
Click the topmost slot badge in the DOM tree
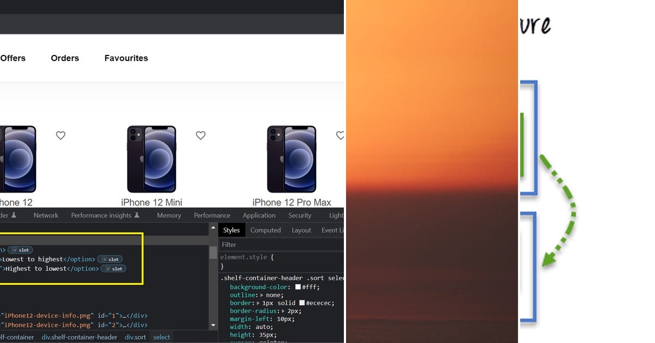[21, 250]
